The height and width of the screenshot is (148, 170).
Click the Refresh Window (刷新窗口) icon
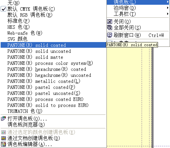(110, 35)
